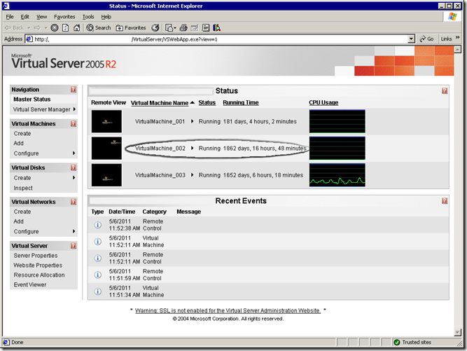
Task: Click the info icon of the first recent event
Action: click(x=97, y=225)
